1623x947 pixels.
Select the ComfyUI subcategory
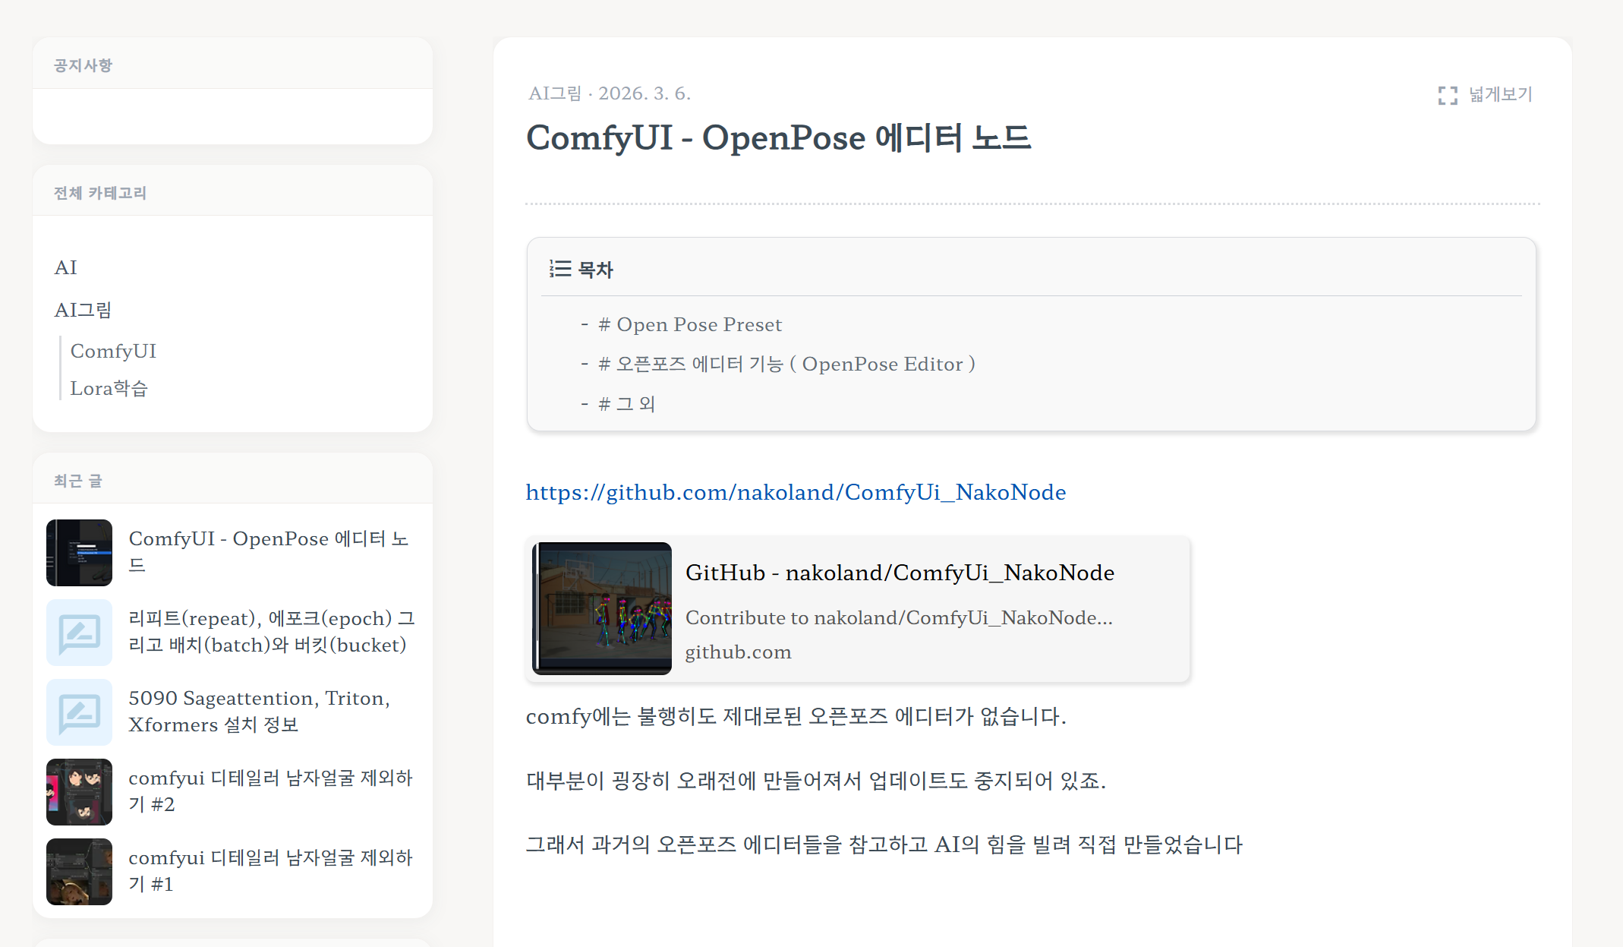113,351
